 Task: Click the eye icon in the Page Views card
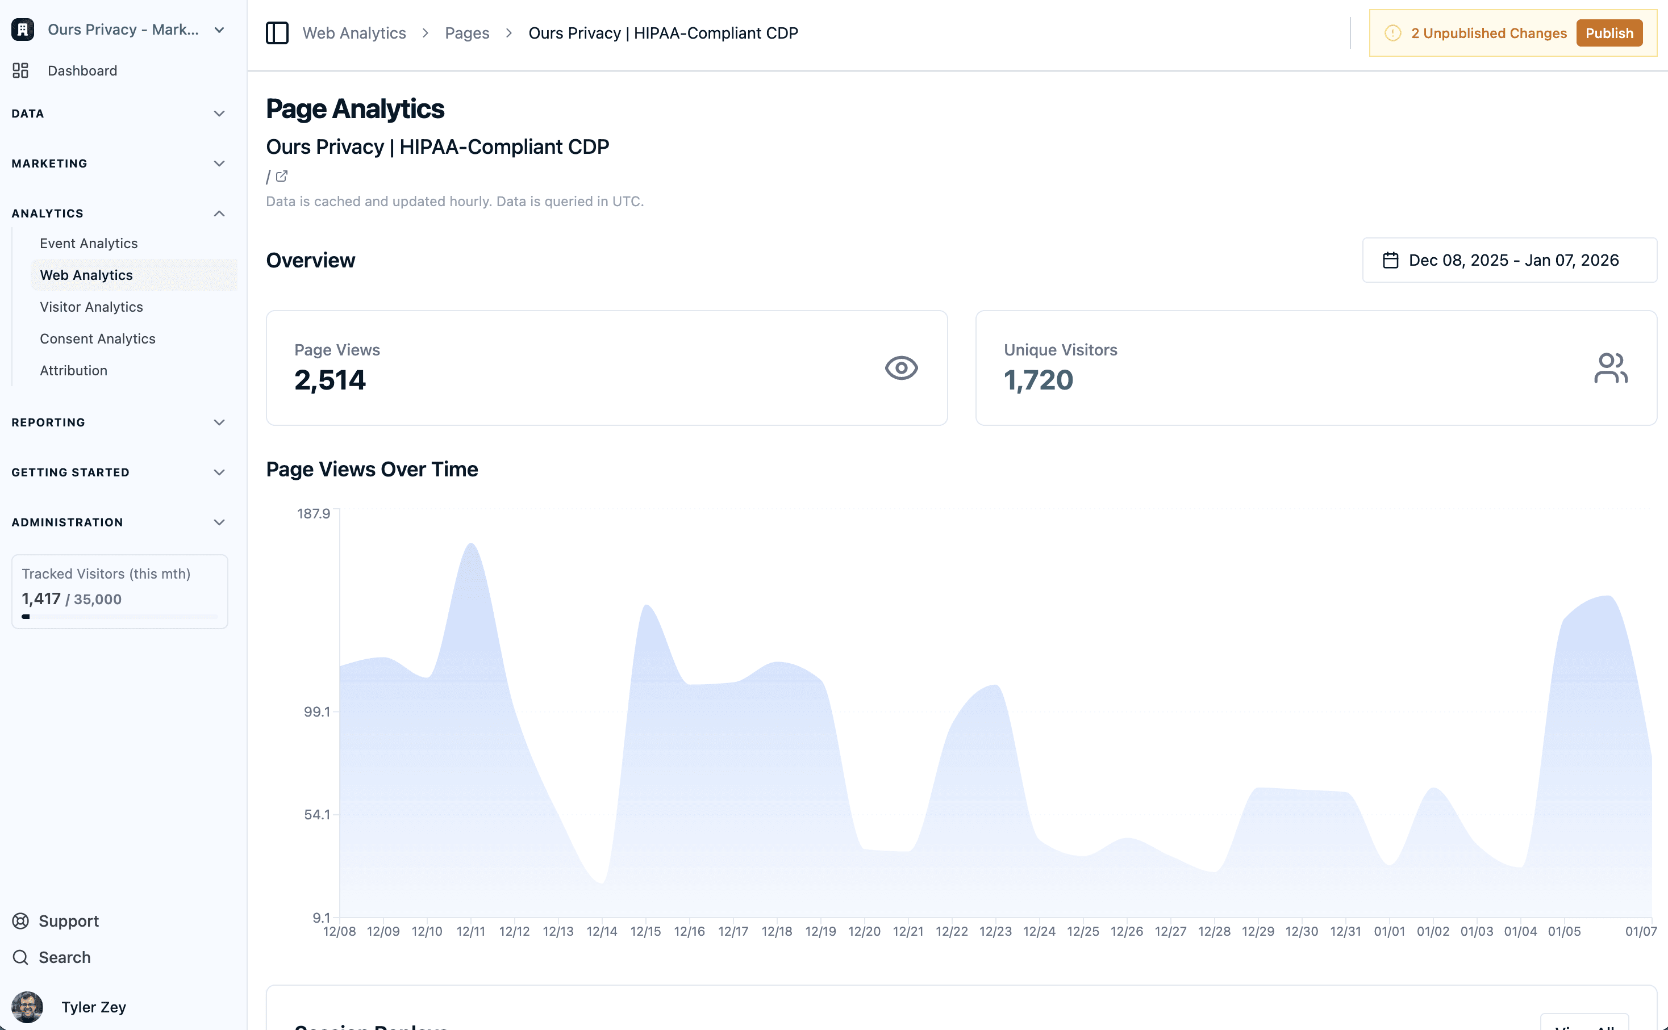901,368
